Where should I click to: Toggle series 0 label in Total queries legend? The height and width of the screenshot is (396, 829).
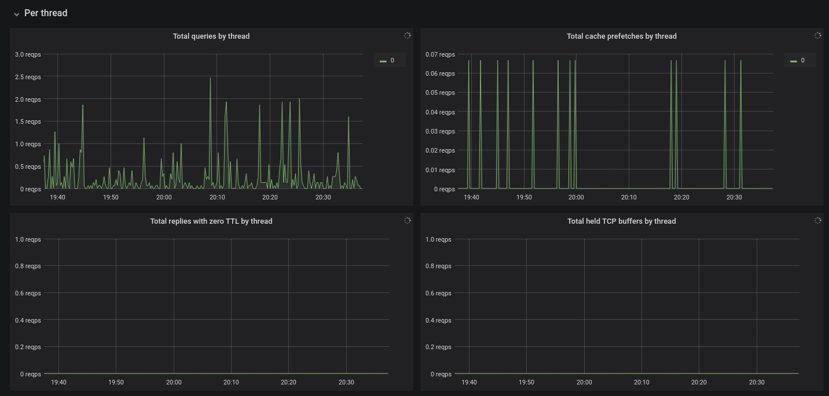(392, 60)
